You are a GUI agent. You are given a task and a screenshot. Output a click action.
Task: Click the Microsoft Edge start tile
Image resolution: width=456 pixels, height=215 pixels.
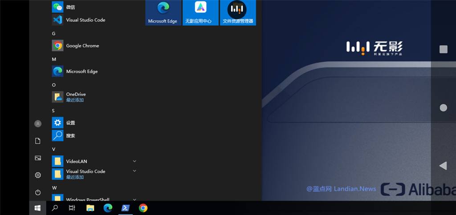163,13
